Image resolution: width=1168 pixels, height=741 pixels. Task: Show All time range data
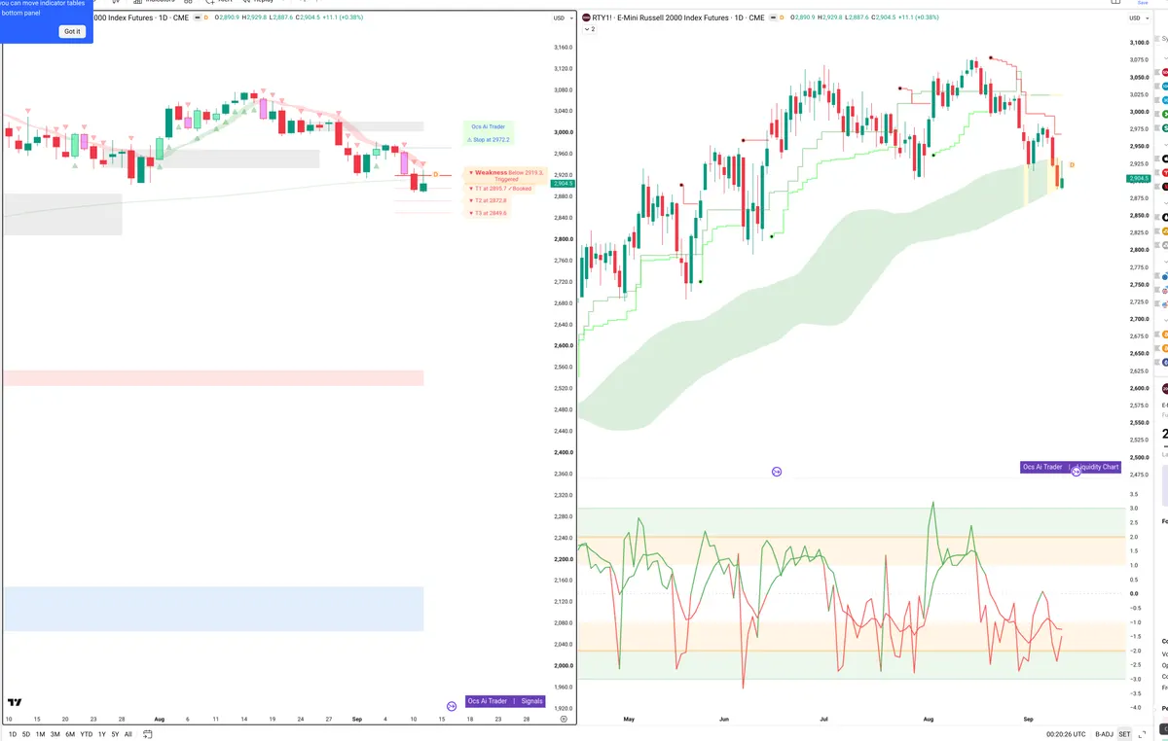pyautogui.click(x=128, y=734)
